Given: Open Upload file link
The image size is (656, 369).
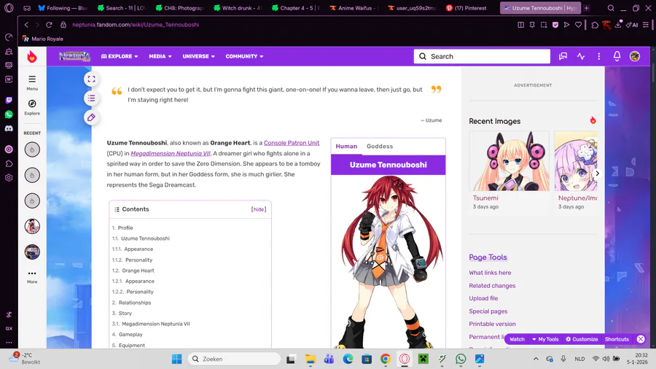Looking at the screenshot, I should pos(483,298).
